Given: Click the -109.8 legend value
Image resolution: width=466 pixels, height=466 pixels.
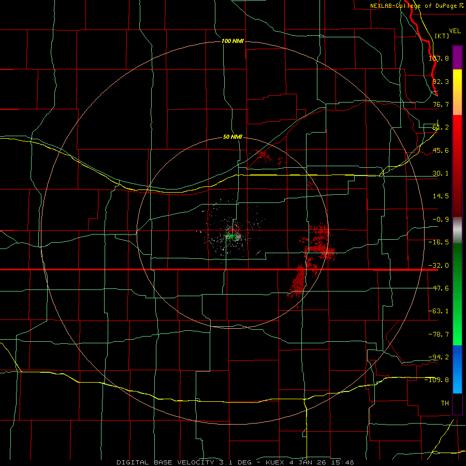Looking at the screenshot, I should [x=436, y=380].
